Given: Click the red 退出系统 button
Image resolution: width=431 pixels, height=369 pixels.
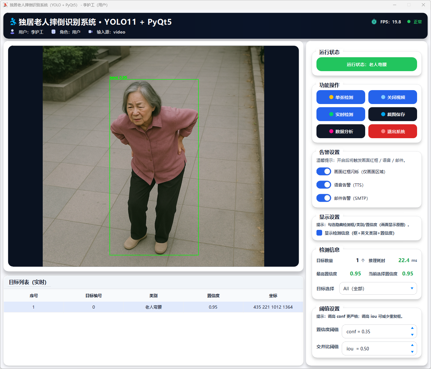Looking at the screenshot, I should pos(392,131).
